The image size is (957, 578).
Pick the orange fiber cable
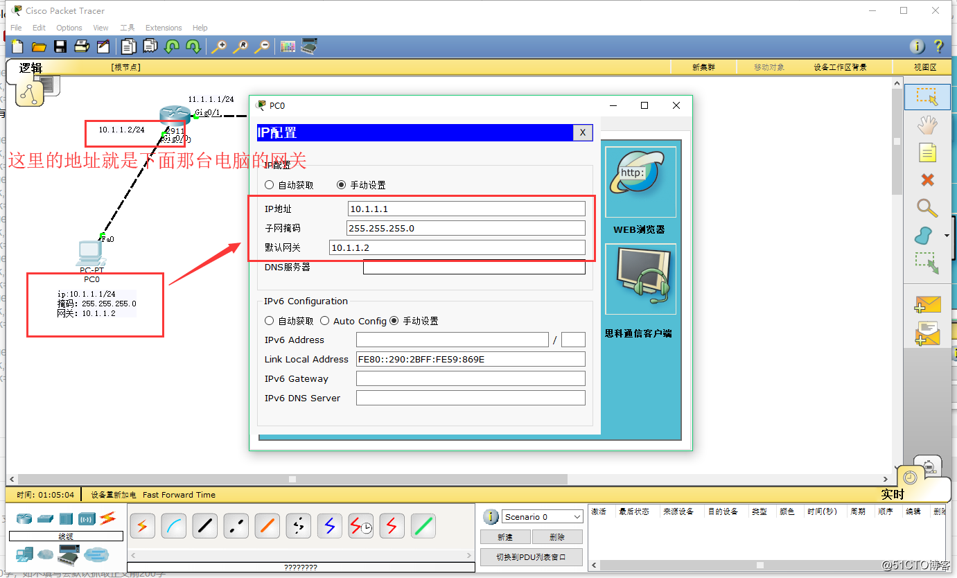tap(267, 527)
